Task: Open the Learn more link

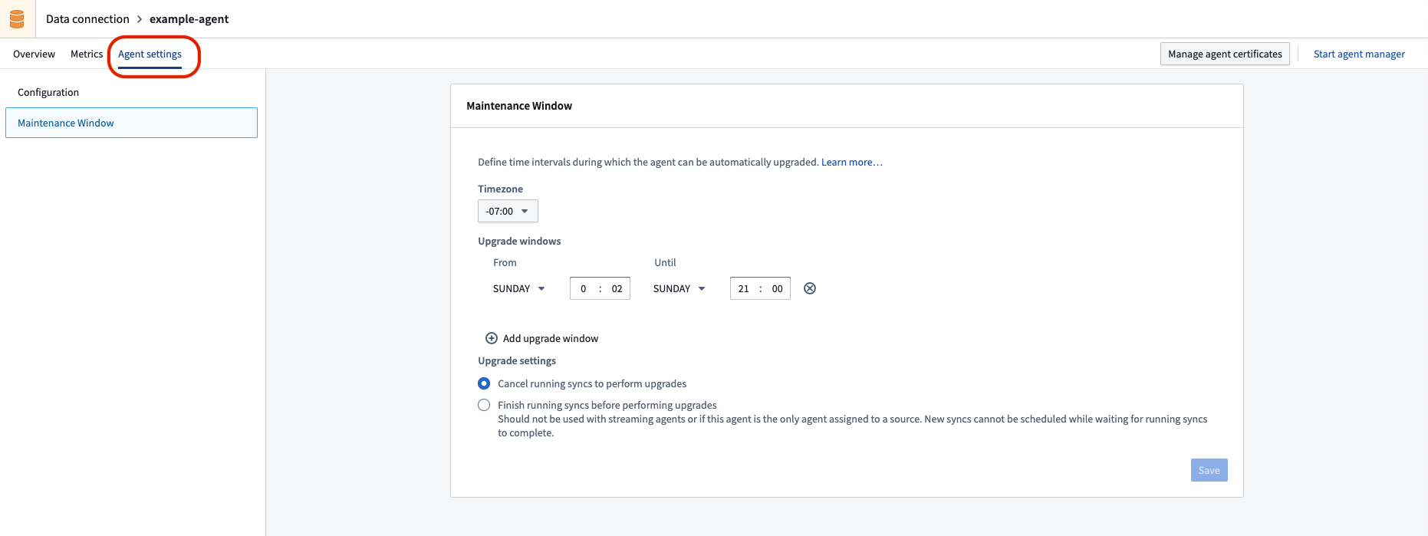Action: (852, 162)
